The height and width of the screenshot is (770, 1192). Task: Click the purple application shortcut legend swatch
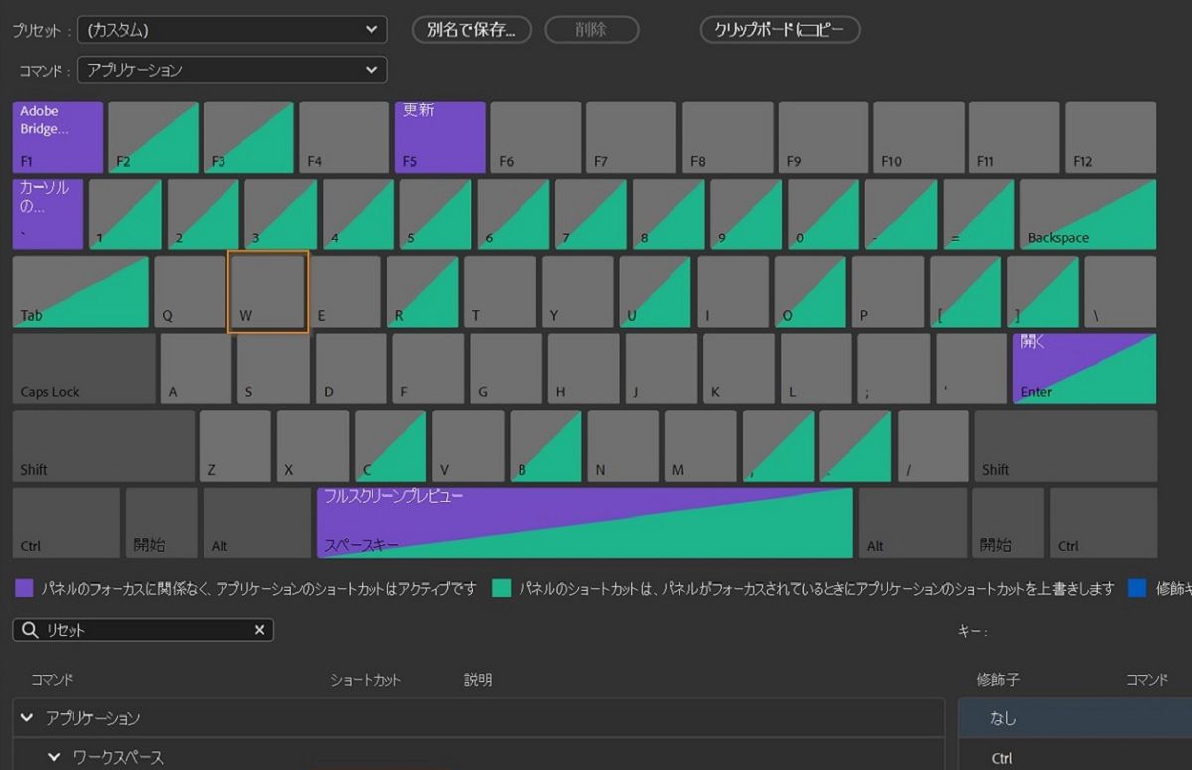click(24, 589)
